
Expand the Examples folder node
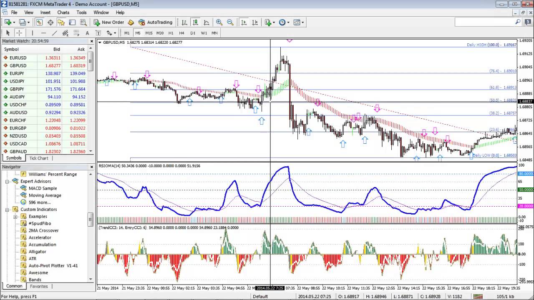(15, 216)
